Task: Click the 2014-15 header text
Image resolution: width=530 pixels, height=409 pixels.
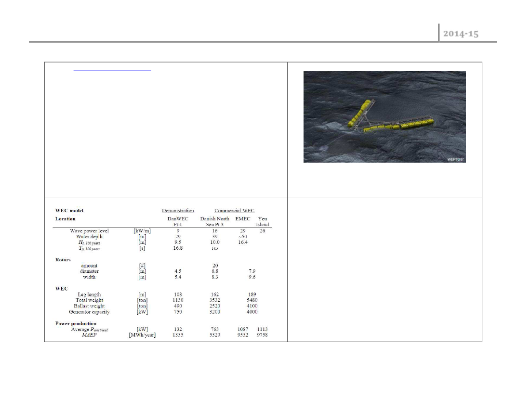Action: click(461, 34)
